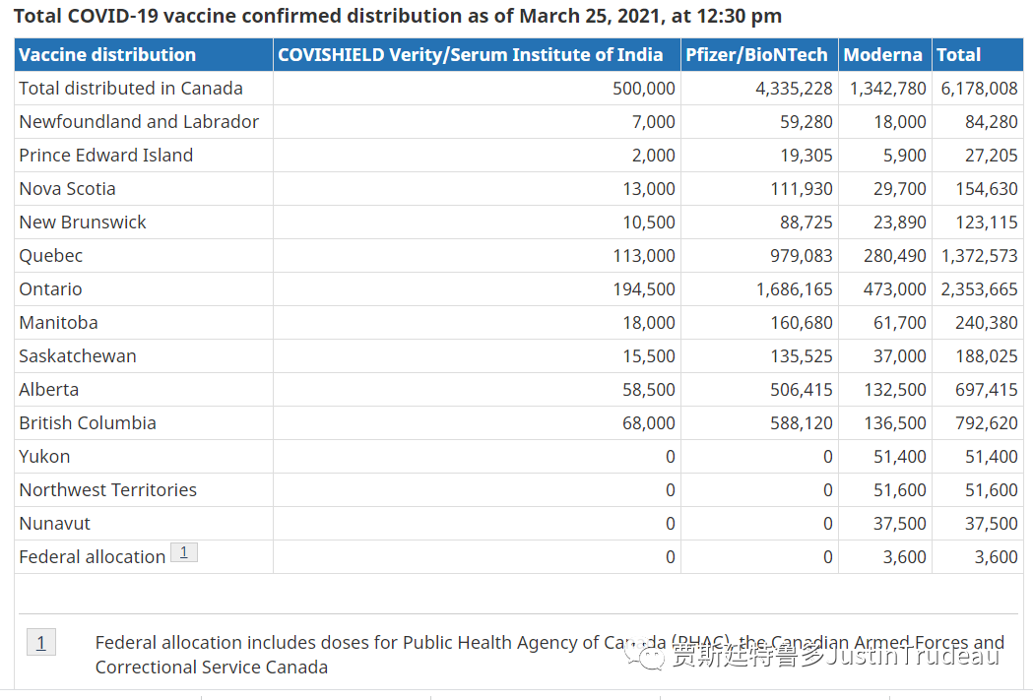The width and height of the screenshot is (1033, 700).
Task: Select the Total distributed in Canada row label
Action: point(131,89)
